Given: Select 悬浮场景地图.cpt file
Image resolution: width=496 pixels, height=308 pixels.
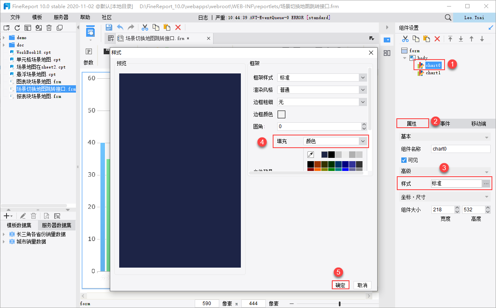Looking at the screenshot, I should [36, 74].
